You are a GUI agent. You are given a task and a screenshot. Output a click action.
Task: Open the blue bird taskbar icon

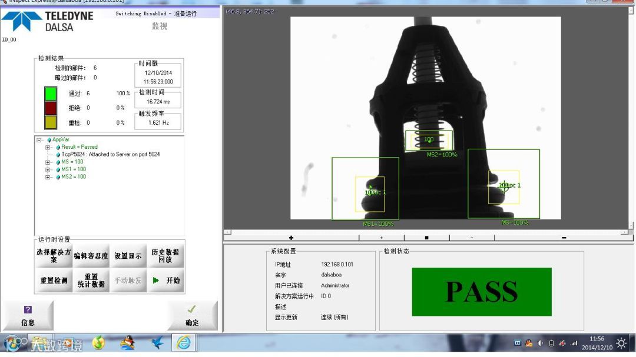pos(157,343)
